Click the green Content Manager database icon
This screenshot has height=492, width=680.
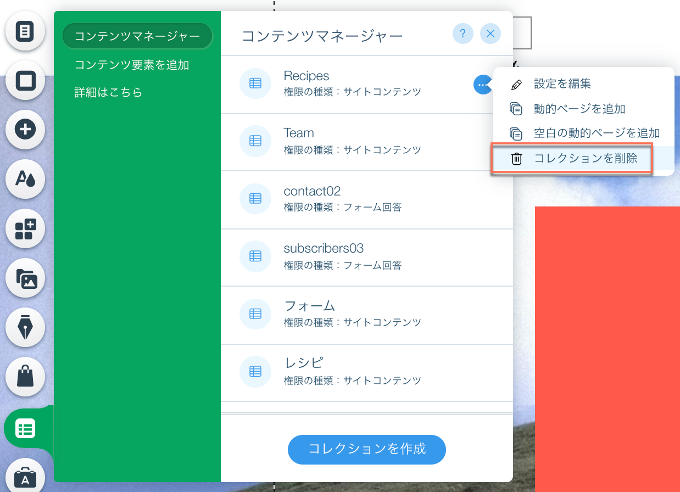[25, 428]
